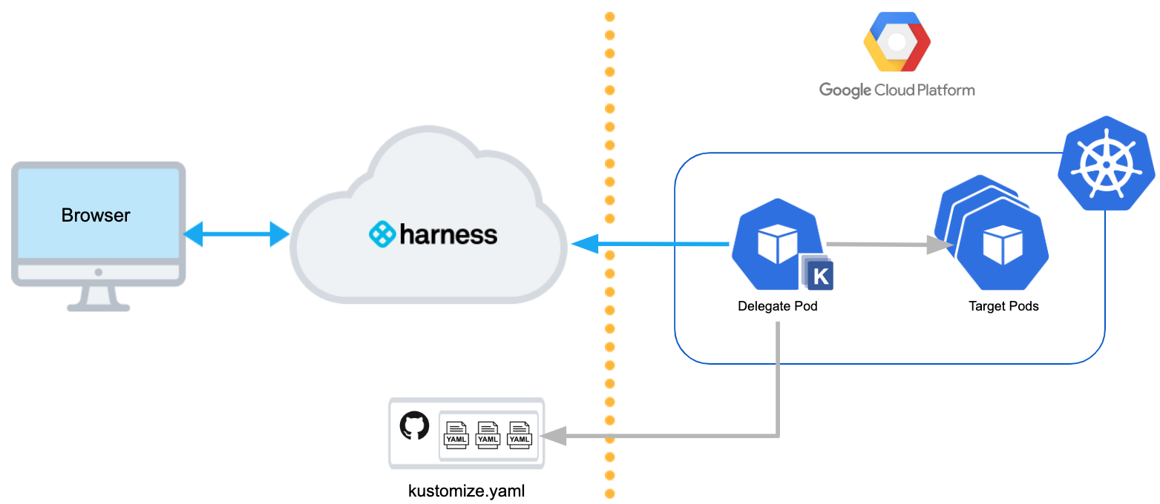The height and width of the screenshot is (504, 1160).
Task: Click the Kustomize K badge
Action: tap(820, 276)
